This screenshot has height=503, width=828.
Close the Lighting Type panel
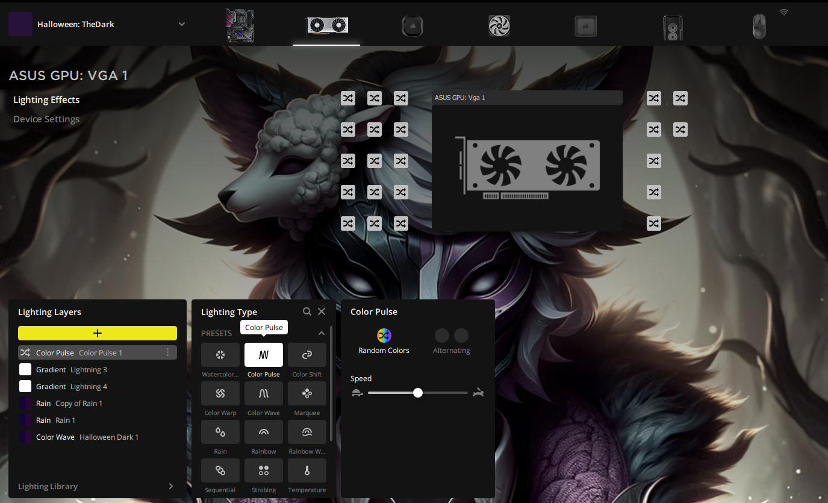point(322,311)
